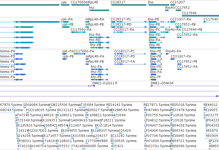Open the mRpL48-PA protein label
The image size is (219, 150).
95,56
